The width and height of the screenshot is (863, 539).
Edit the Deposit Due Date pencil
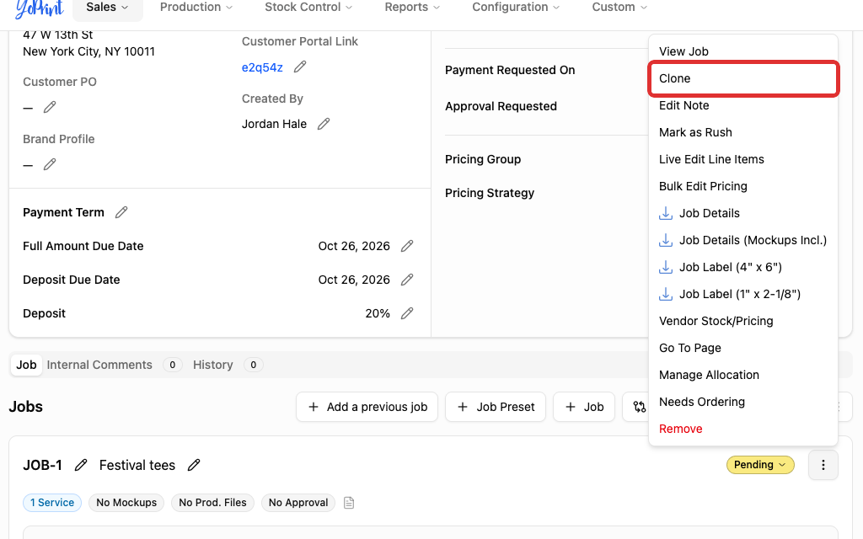(407, 280)
